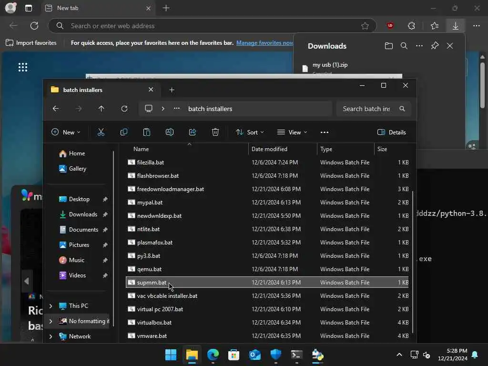Search downloads in Edge Downloads panel
The image size is (488, 366).
(x=404, y=46)
